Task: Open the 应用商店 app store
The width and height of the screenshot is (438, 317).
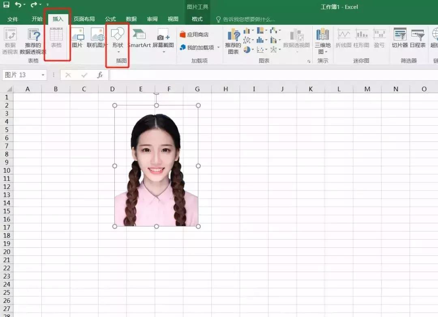Action: tap(194, 34)
